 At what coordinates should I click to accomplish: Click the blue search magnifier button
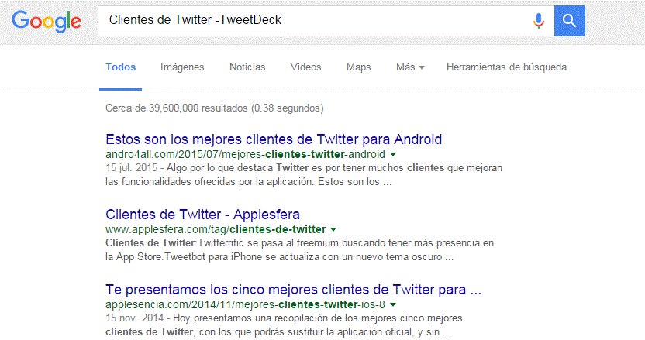point(569,21)
